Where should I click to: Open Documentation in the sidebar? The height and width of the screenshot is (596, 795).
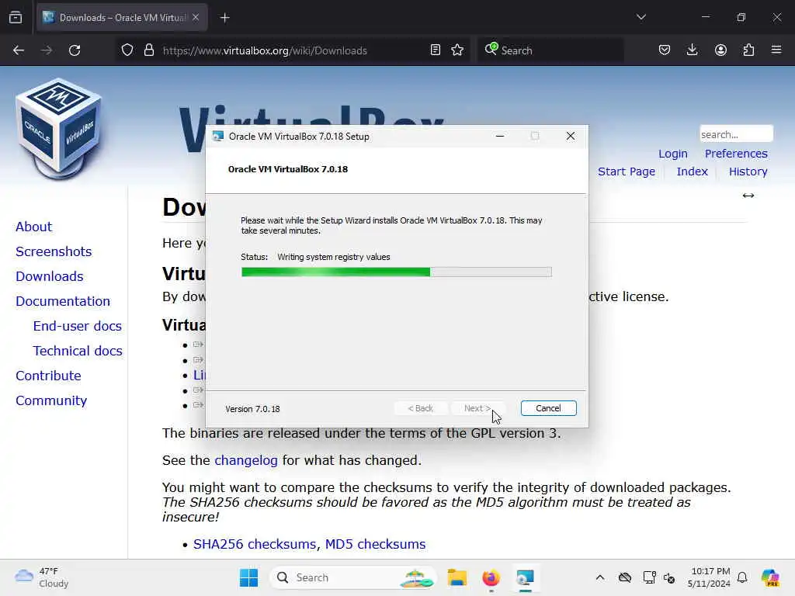(x=63, y=301)
